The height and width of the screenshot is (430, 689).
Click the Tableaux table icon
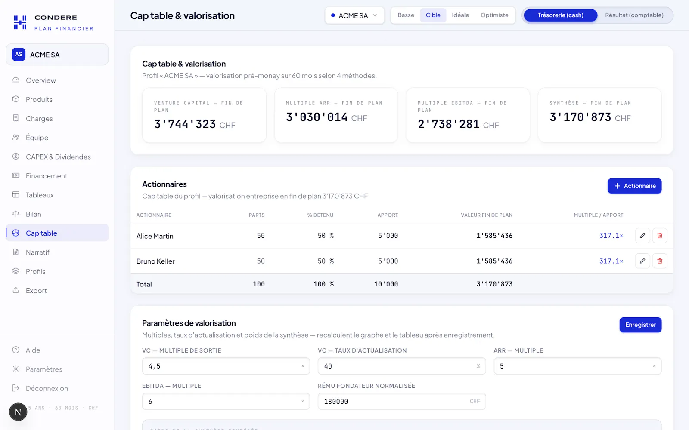click(16, 195)
